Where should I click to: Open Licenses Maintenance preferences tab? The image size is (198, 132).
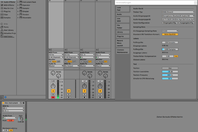(123, 51)
